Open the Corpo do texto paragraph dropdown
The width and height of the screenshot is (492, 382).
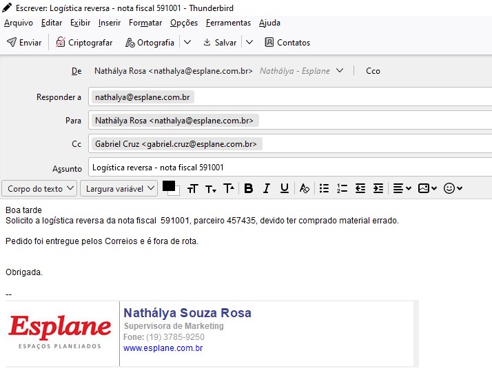pyautogui.click(x=39, y=188)
